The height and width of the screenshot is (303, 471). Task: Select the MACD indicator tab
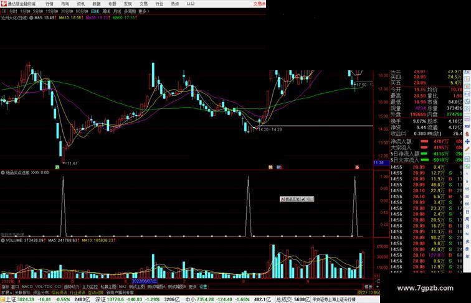(27, 287)
